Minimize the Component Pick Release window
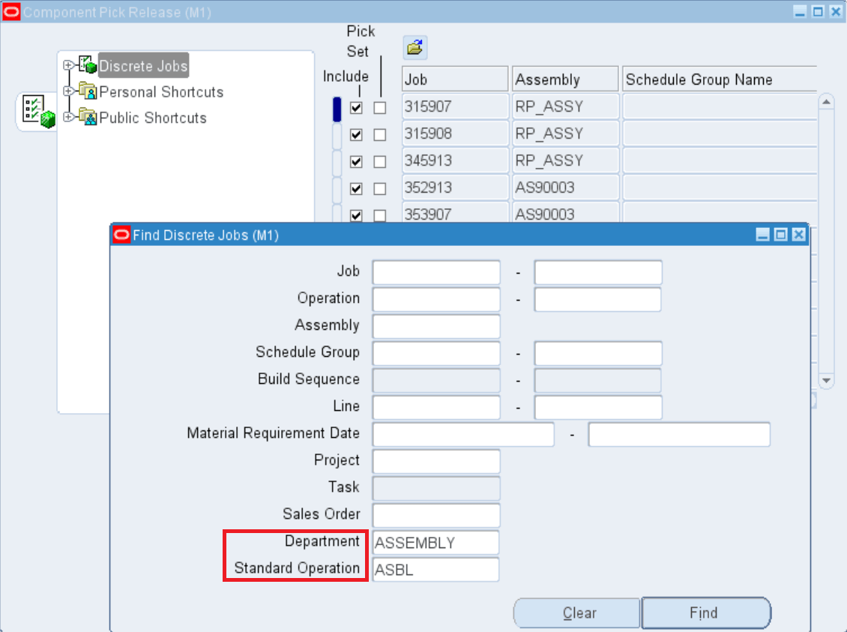The width and height of the screenshot is (847, 632). (800, 11)
